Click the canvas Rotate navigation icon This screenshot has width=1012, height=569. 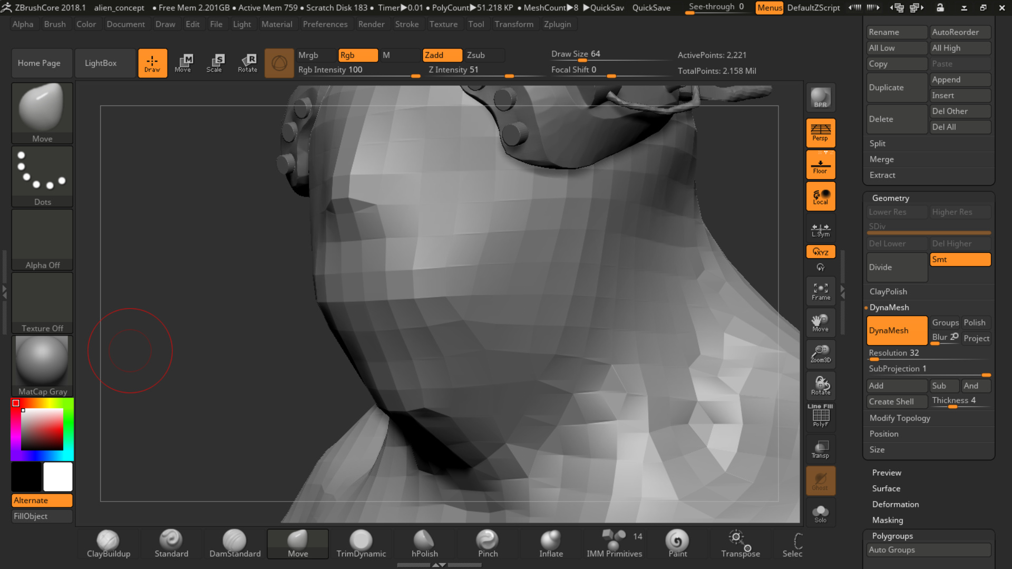click(x=821, y=386)
